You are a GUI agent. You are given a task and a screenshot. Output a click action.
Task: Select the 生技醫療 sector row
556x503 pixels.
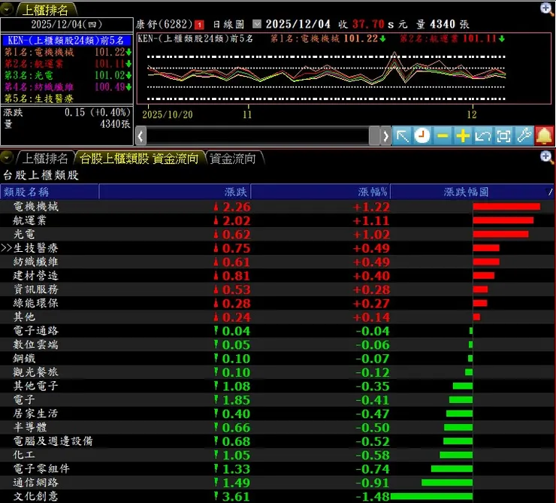(x=277, y=248)
